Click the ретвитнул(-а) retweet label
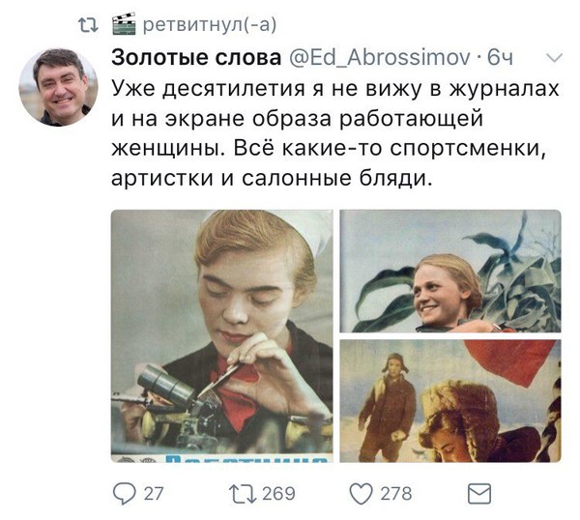 click(x=210, y=25)
